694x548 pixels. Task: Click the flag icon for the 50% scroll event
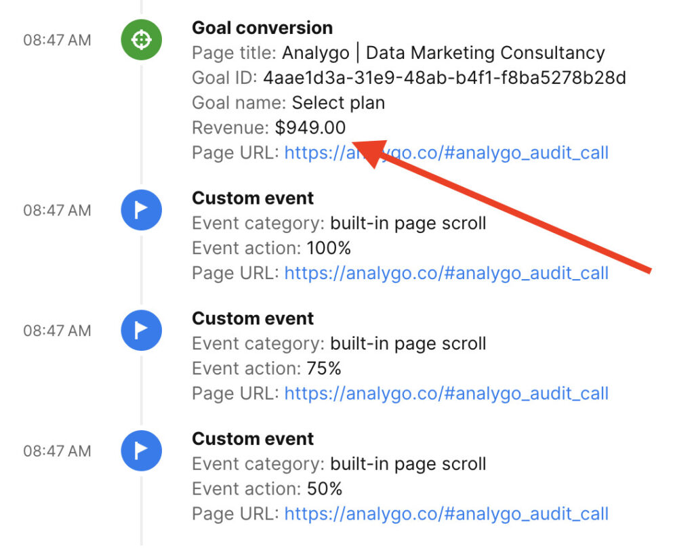[x=141, y=451]
